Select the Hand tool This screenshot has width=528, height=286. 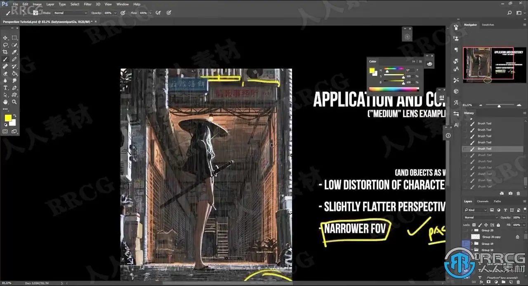5,102
